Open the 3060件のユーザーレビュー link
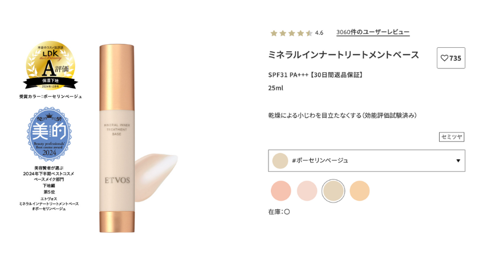This screenshot has width=479, height=256. tap(373, 32)
